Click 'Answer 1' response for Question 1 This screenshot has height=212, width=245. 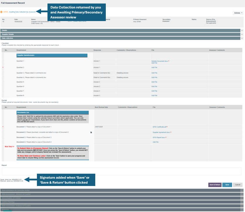(97, 61)
